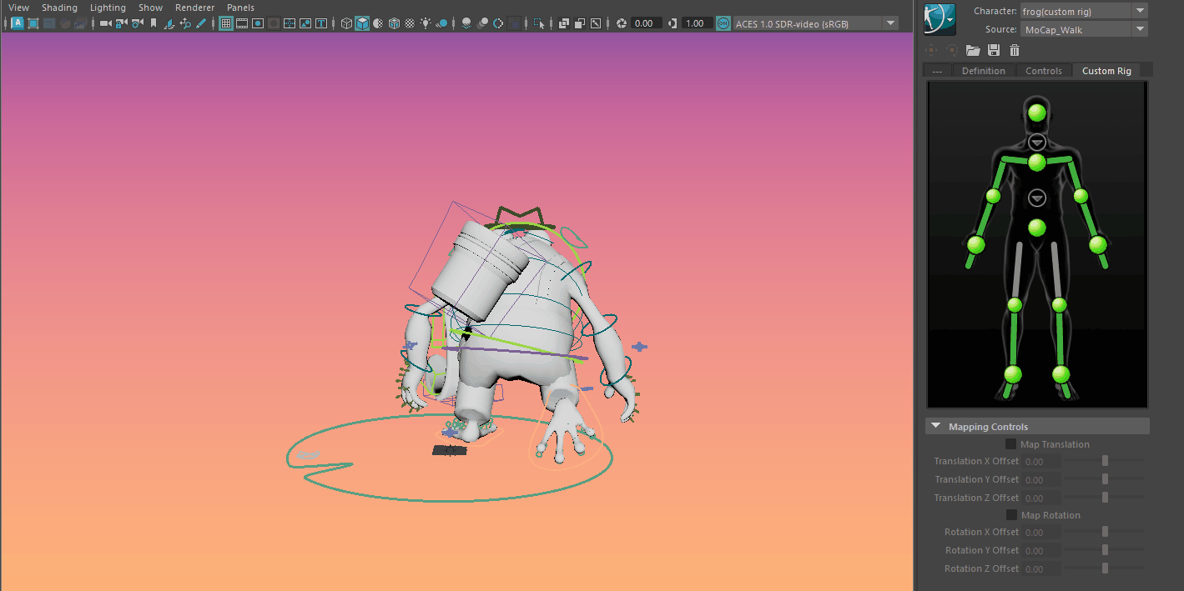
Task: Save the custom rig mapping
Action: (x=994, y=51)
